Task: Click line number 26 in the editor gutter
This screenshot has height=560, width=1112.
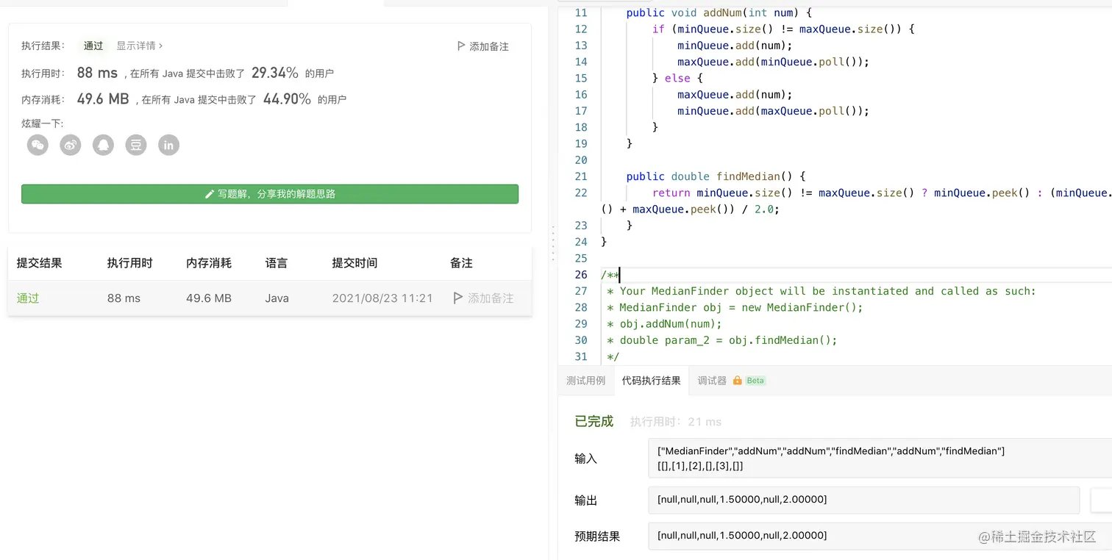Action: (581, 275)
